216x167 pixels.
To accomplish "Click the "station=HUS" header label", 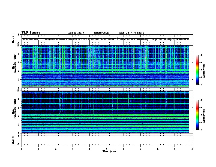I will tap(101, 33).
